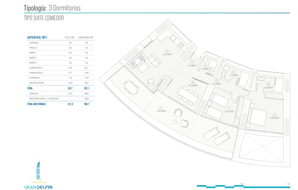Click the circled number 7 bedroom marker
Image resolution: width=298 pixels, height=190 pixels.
[x=229, y=108]
